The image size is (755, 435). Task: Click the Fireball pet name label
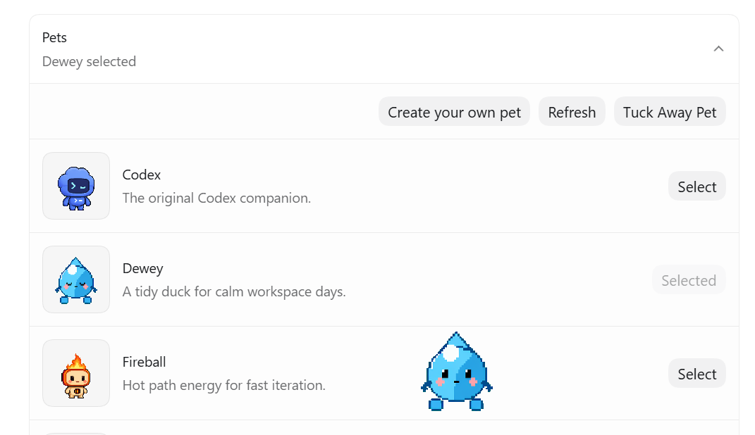click(x=144, y=362)
